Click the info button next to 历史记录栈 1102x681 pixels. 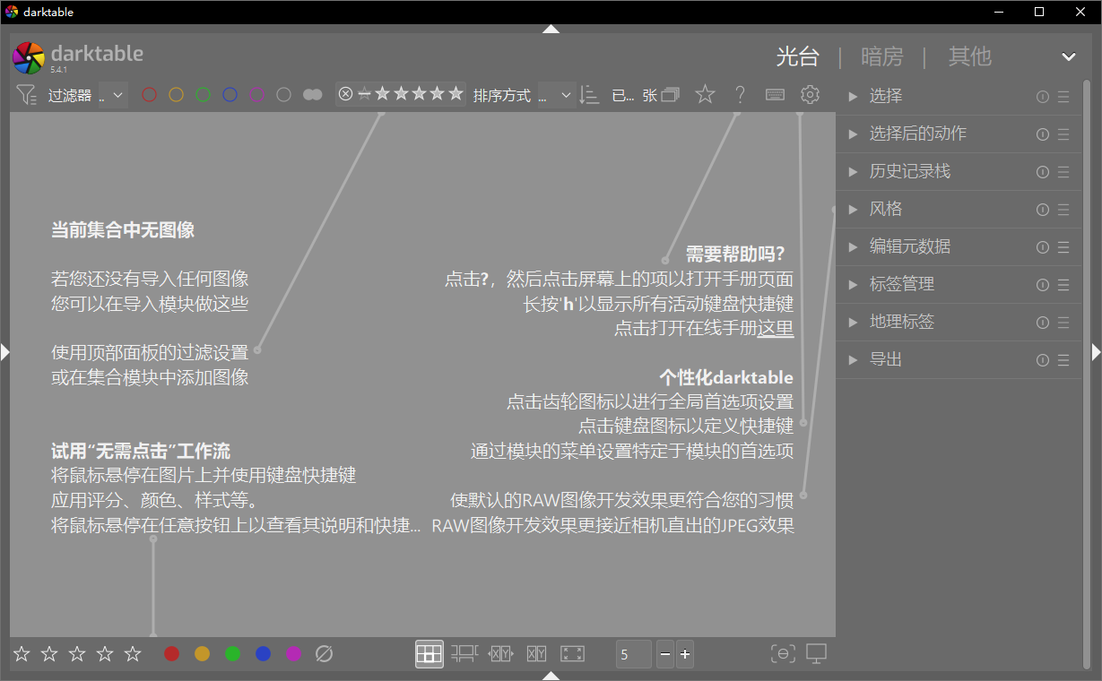coord(1041,172)
